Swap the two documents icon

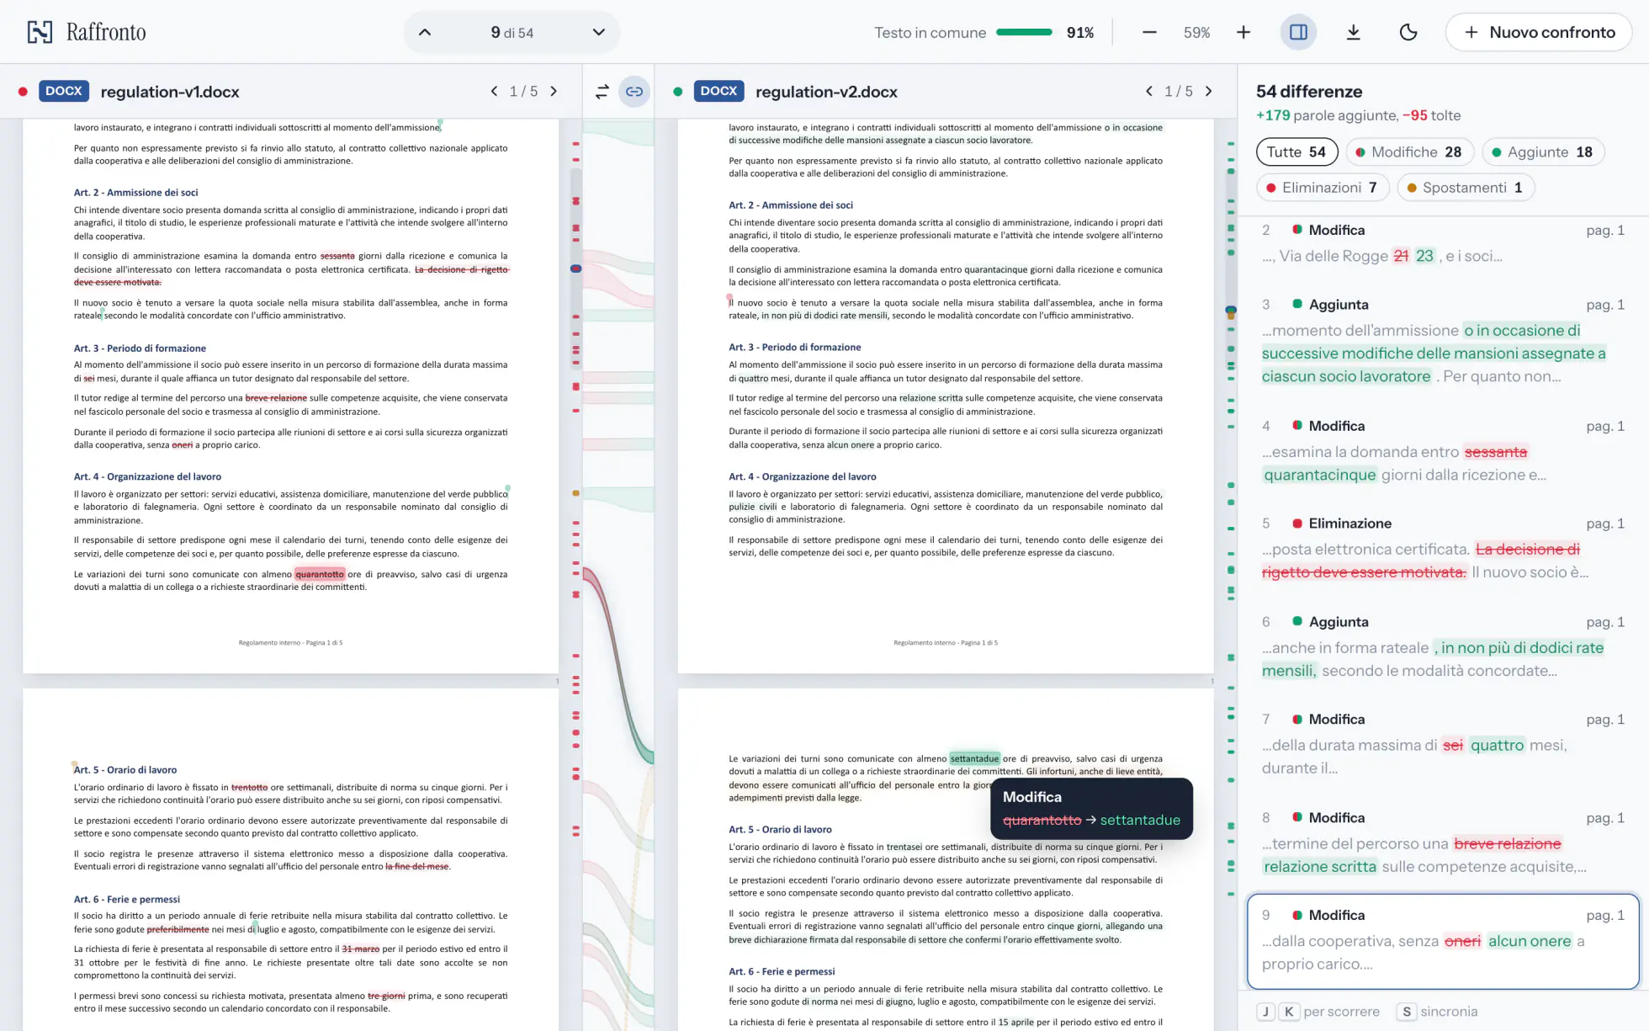tap(602, 92)
